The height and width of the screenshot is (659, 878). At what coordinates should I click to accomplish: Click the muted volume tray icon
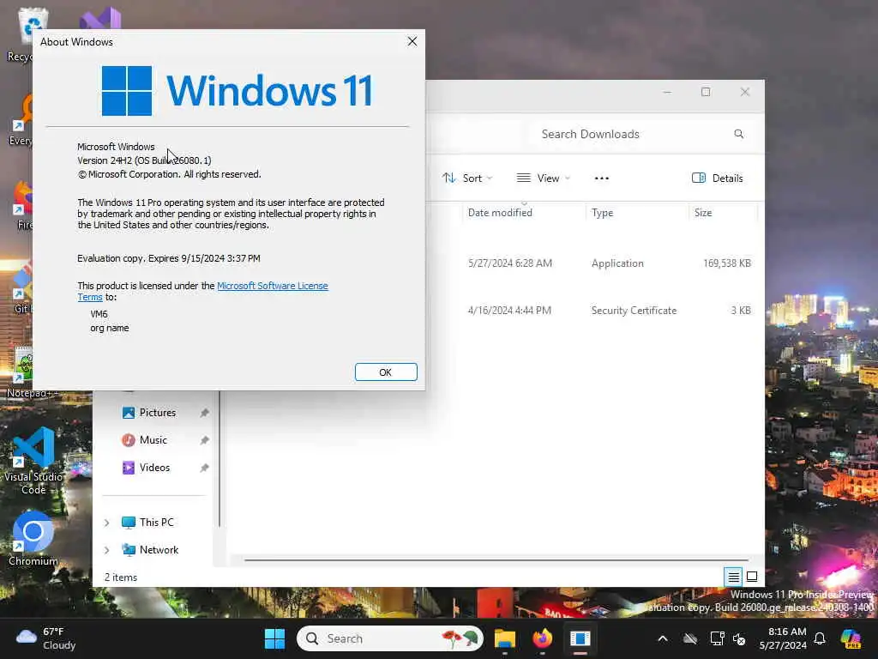739,638
